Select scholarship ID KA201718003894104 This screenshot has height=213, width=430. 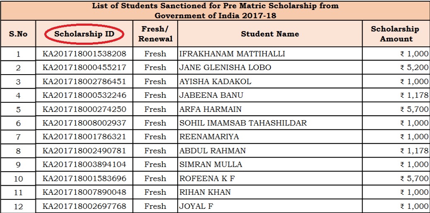tap(84, 165)
